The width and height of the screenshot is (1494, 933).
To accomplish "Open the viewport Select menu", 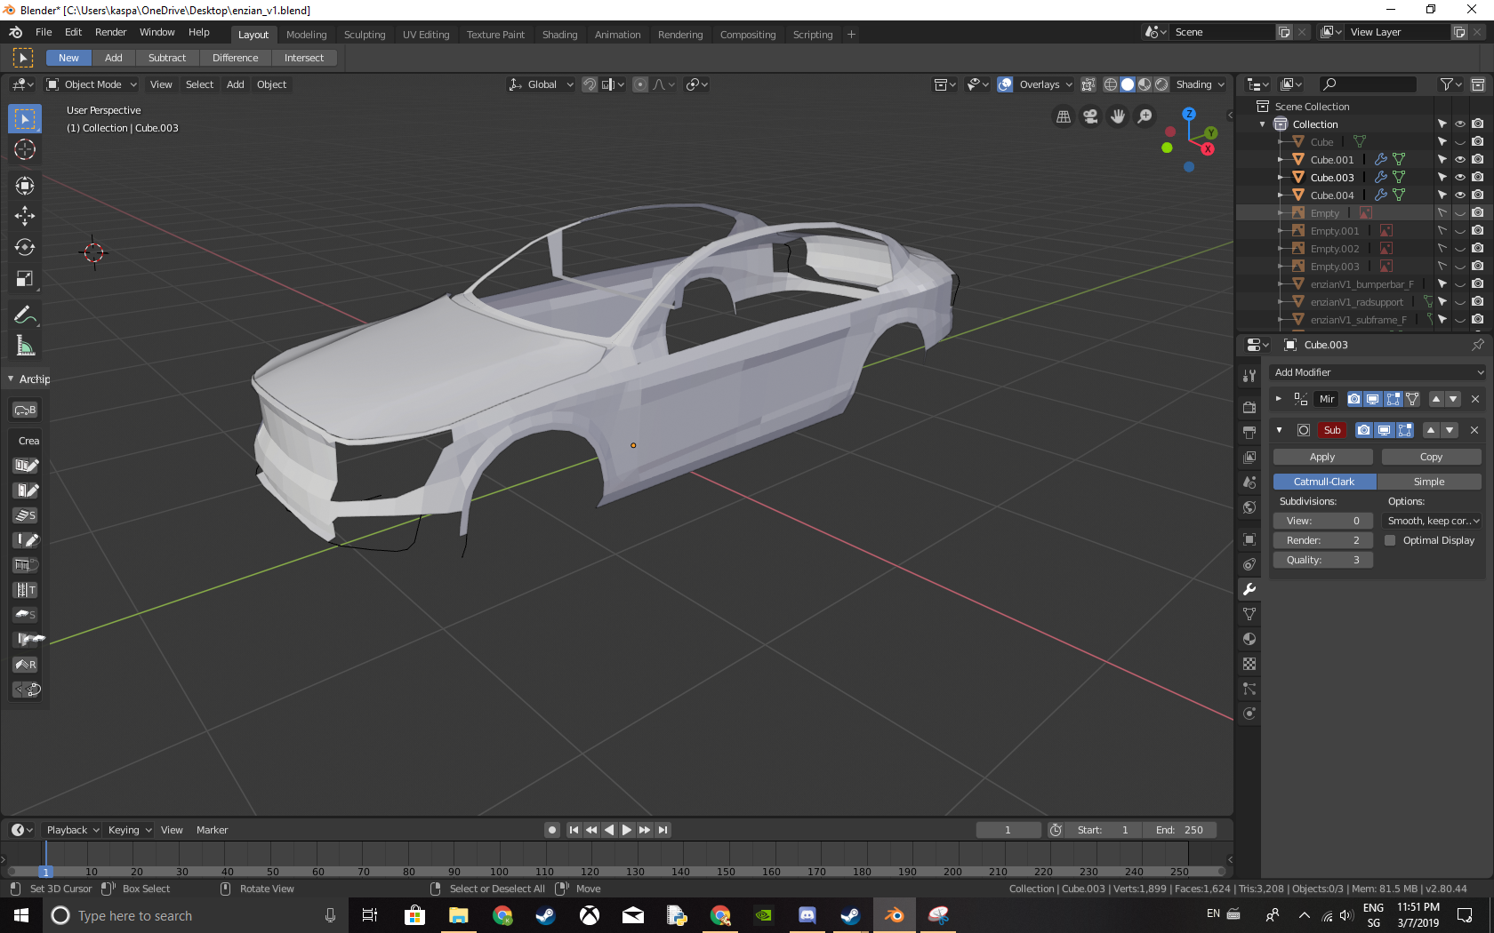I will 199,84.
